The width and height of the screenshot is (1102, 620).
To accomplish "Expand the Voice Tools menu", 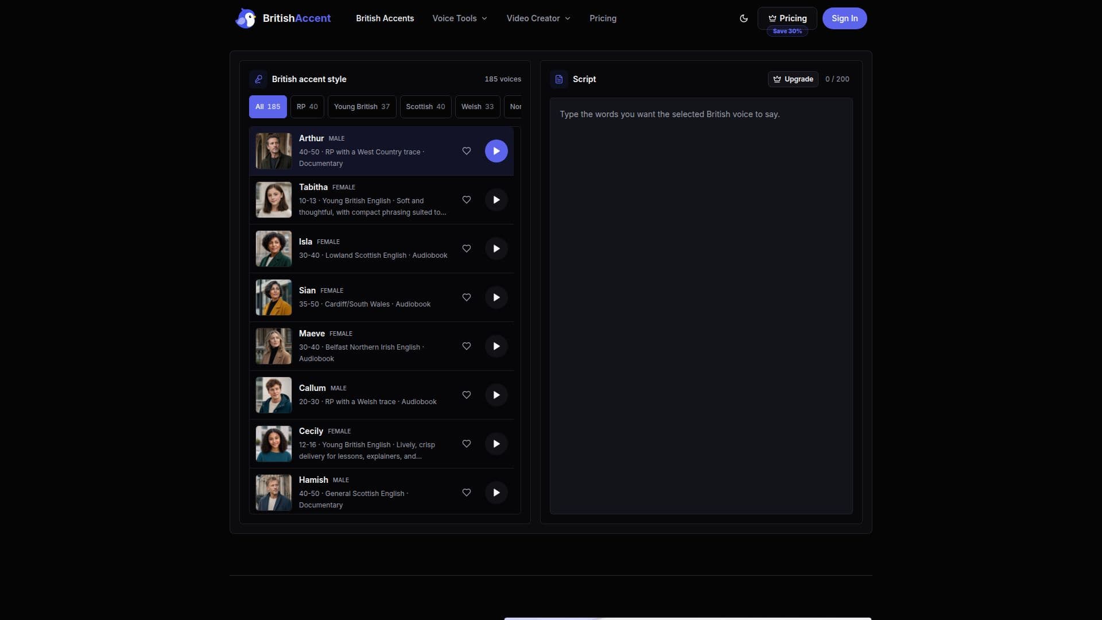I will tap(460, 18).
